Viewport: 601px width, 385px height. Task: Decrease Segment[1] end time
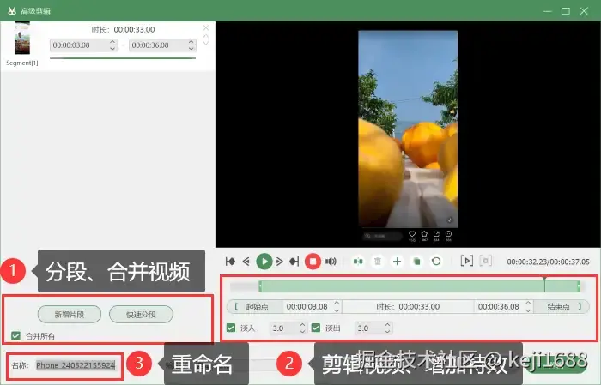pos(191,49)
